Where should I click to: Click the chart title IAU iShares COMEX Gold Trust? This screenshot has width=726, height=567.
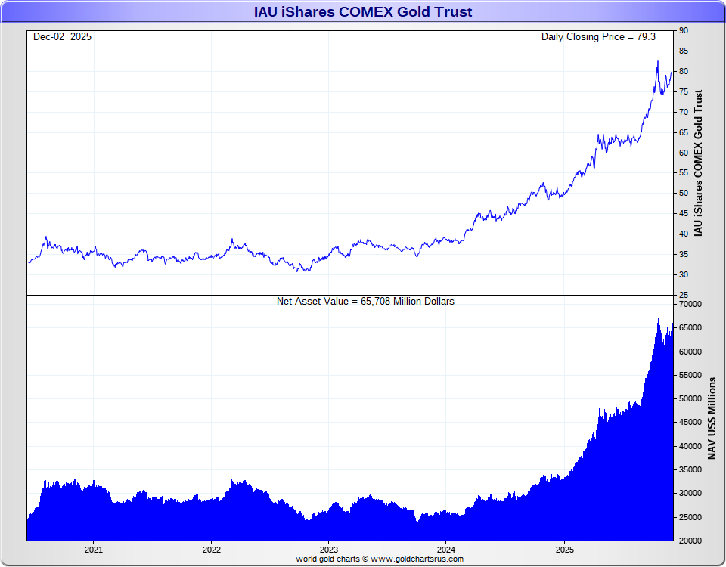click(x=363, y=11)
